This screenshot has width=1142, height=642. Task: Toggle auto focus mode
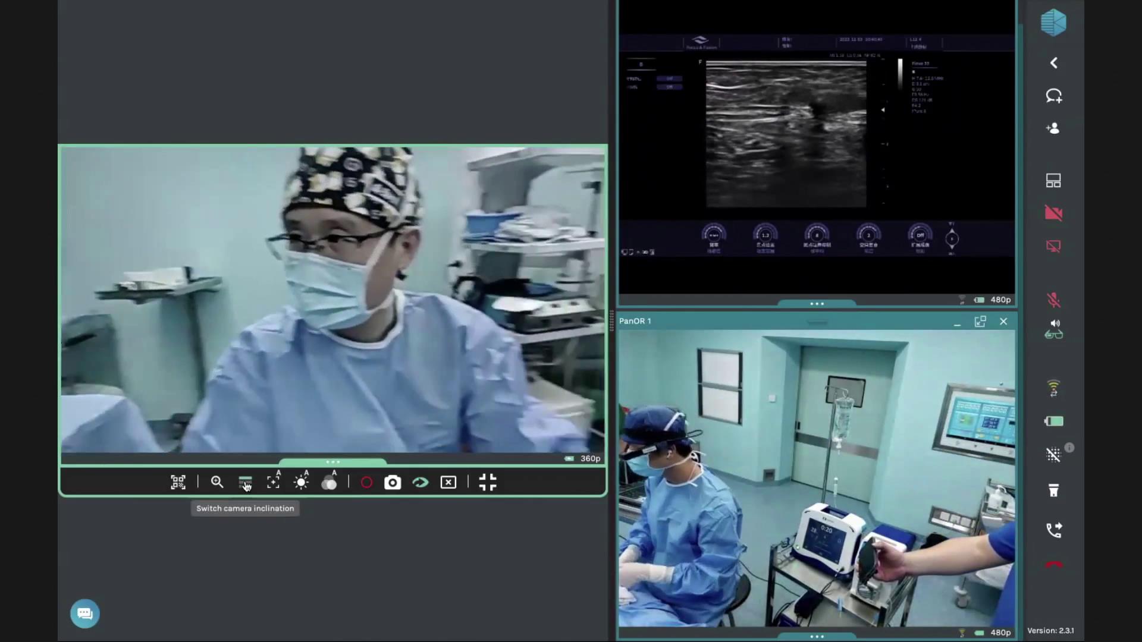(273, 482)
